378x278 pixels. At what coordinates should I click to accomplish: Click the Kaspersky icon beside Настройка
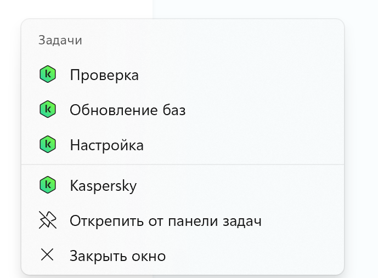48,144
